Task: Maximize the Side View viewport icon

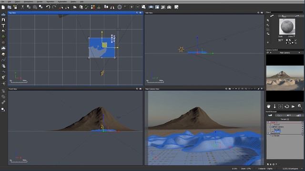Action: pos(262,13)
